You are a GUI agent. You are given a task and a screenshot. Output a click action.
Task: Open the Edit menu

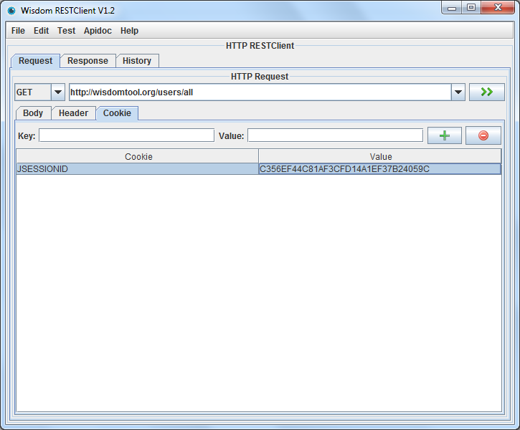pyautogui.click(x=41, y=31)
